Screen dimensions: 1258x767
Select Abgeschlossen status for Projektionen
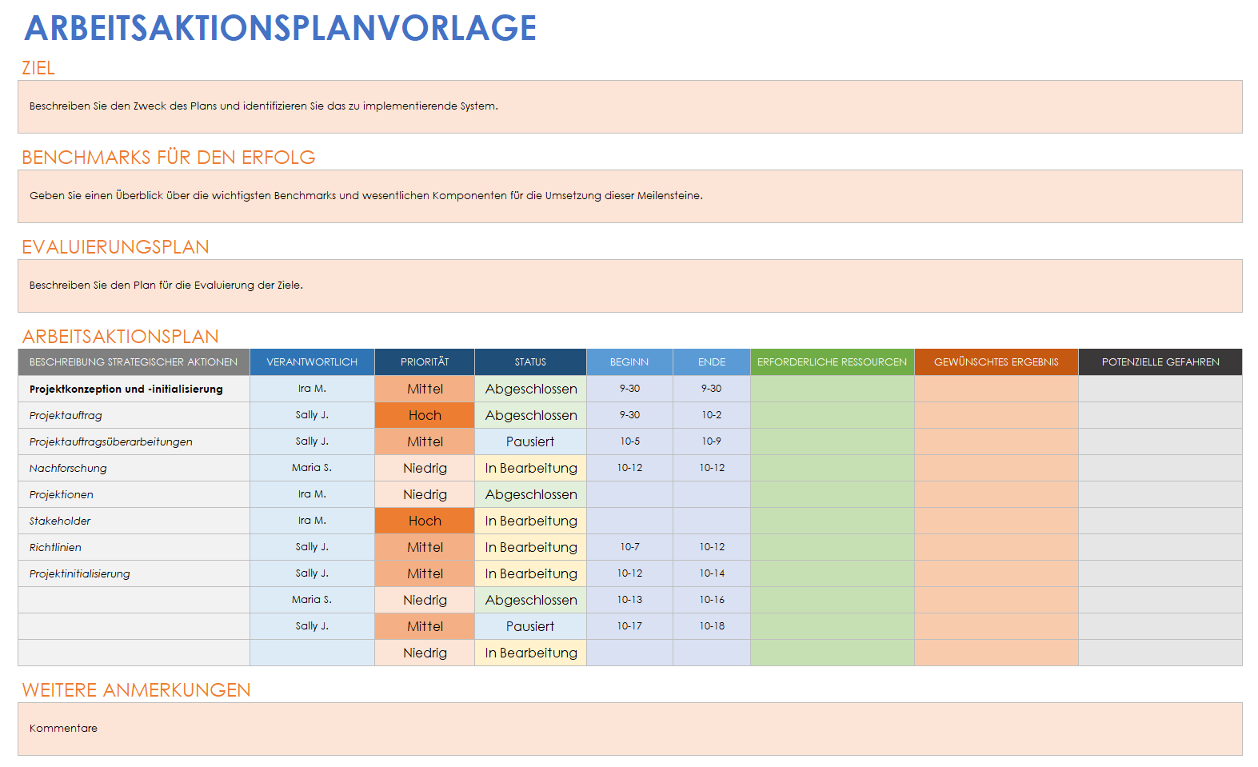[x=530, y=494]
